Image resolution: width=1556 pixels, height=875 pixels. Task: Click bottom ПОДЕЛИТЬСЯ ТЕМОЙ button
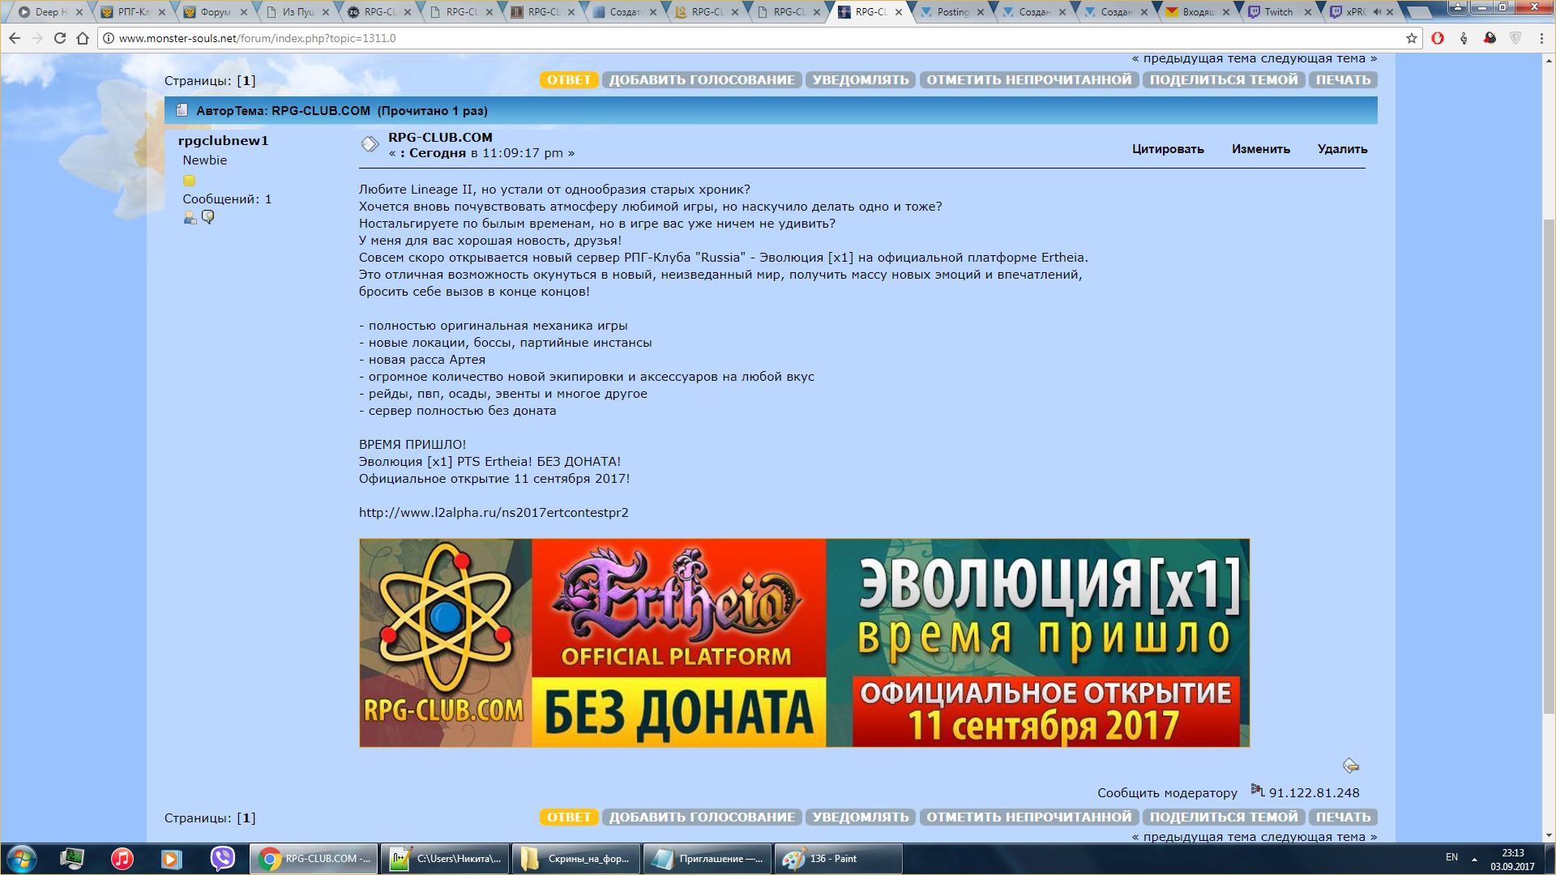(x=1224, y=817)
